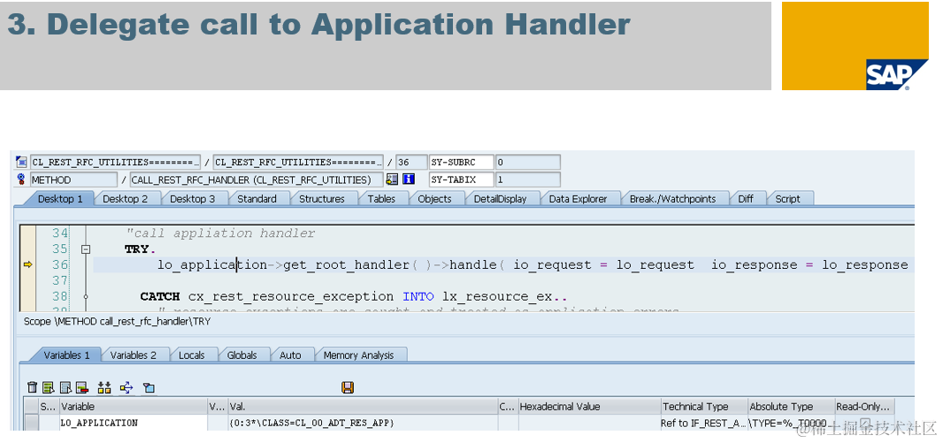This screenshot has height=443, width=943.
Task: Click the Val. column header
Action: [362, 407]
